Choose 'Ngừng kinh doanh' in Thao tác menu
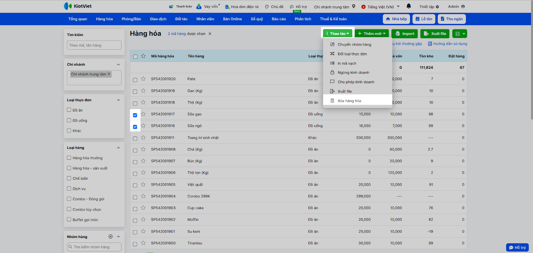 tap(353, 73)
